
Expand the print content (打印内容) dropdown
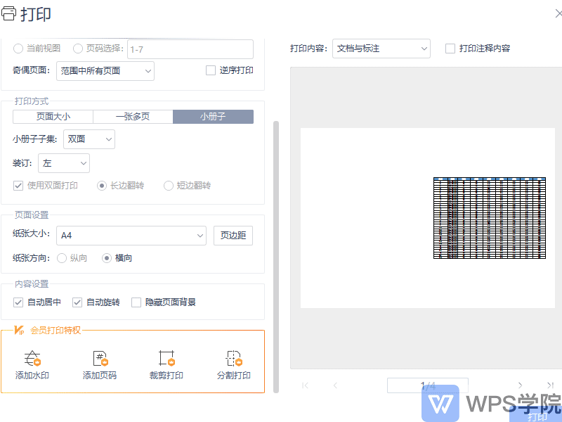click(x=381, y=49)
